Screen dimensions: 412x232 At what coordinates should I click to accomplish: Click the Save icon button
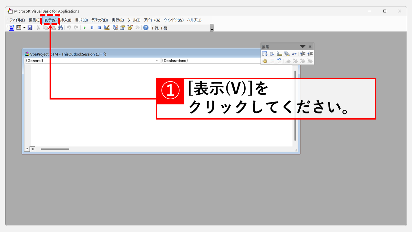click(x=30, y=27)
